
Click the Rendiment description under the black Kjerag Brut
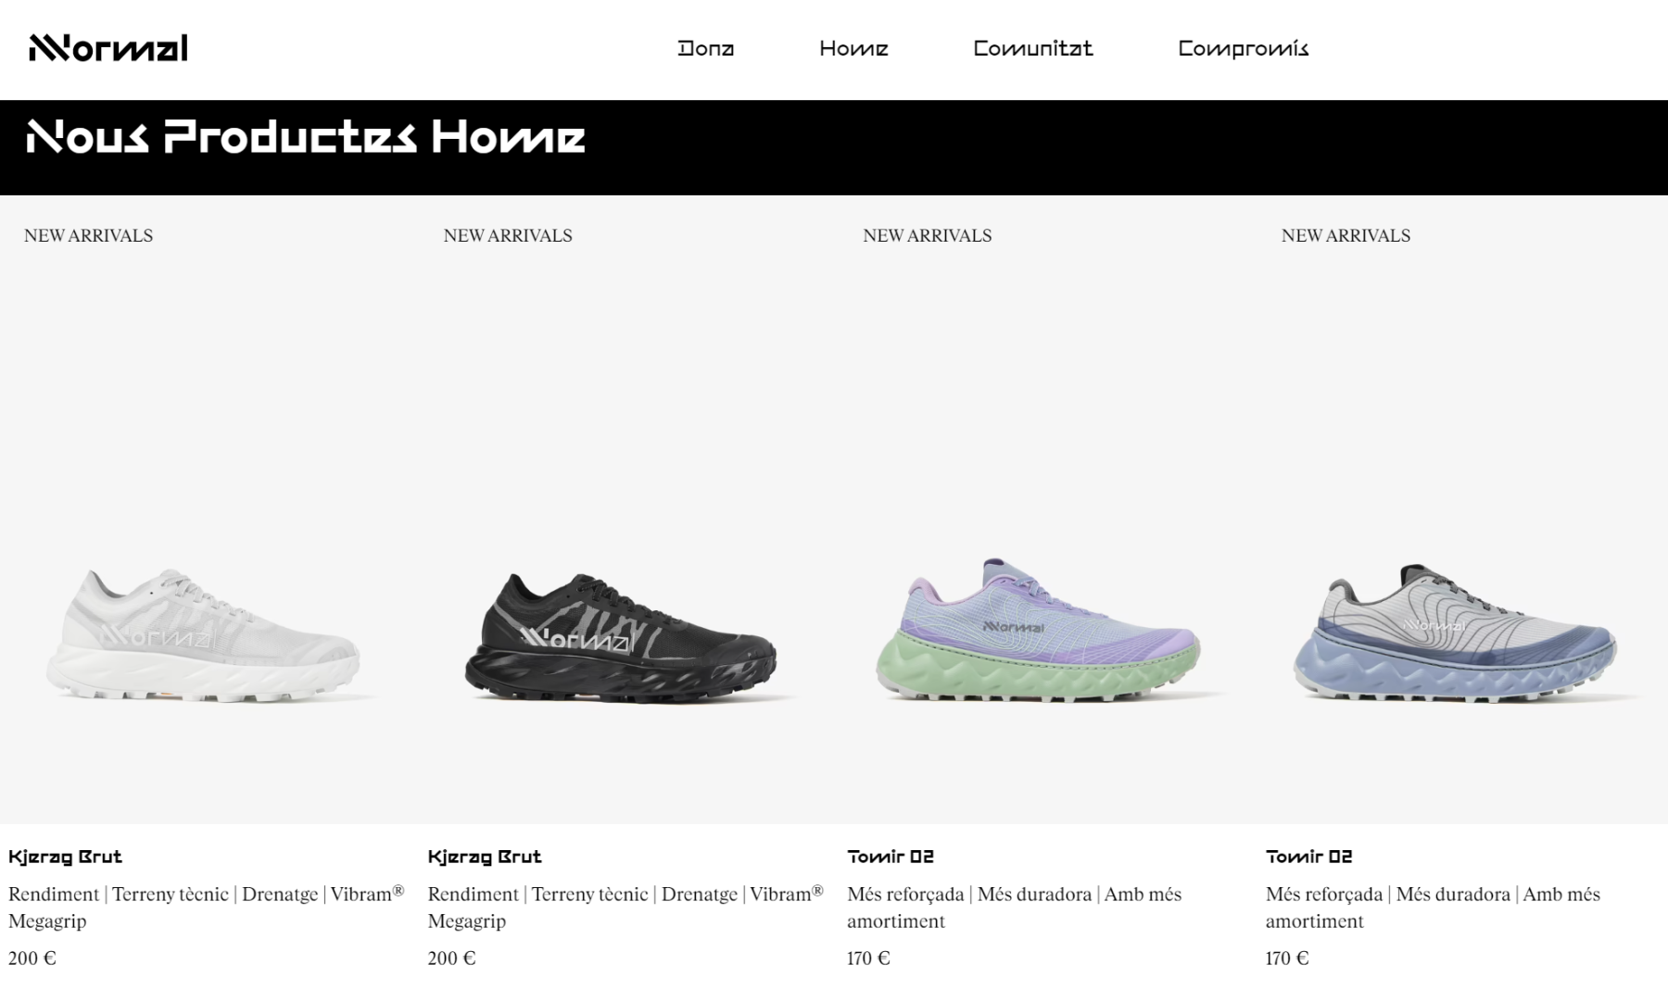click(x=625, y=908)
